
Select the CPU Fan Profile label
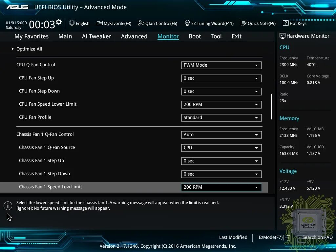click(35, 117)
